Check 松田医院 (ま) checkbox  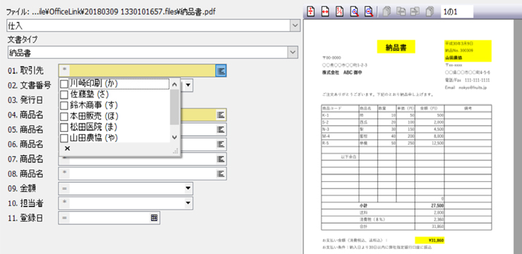[x=64, y=127]
